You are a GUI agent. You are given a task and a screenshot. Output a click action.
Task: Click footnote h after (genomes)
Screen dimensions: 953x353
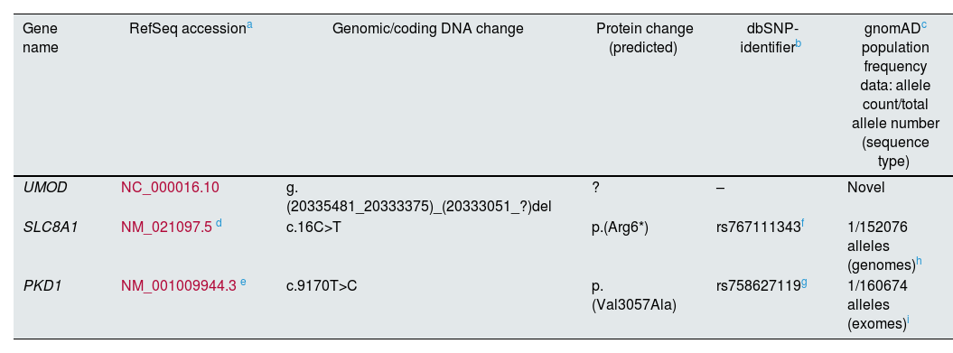click(x=919, y=262)
